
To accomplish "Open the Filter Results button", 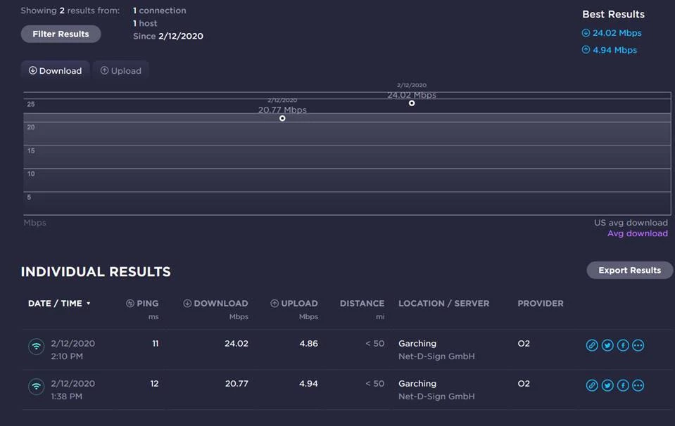I will [x=61, y=34].
